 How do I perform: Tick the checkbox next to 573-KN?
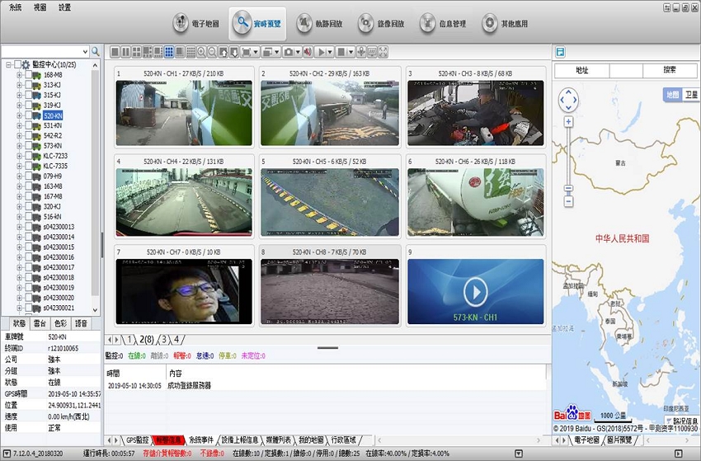pyautogui.click(x=30, y=145)
